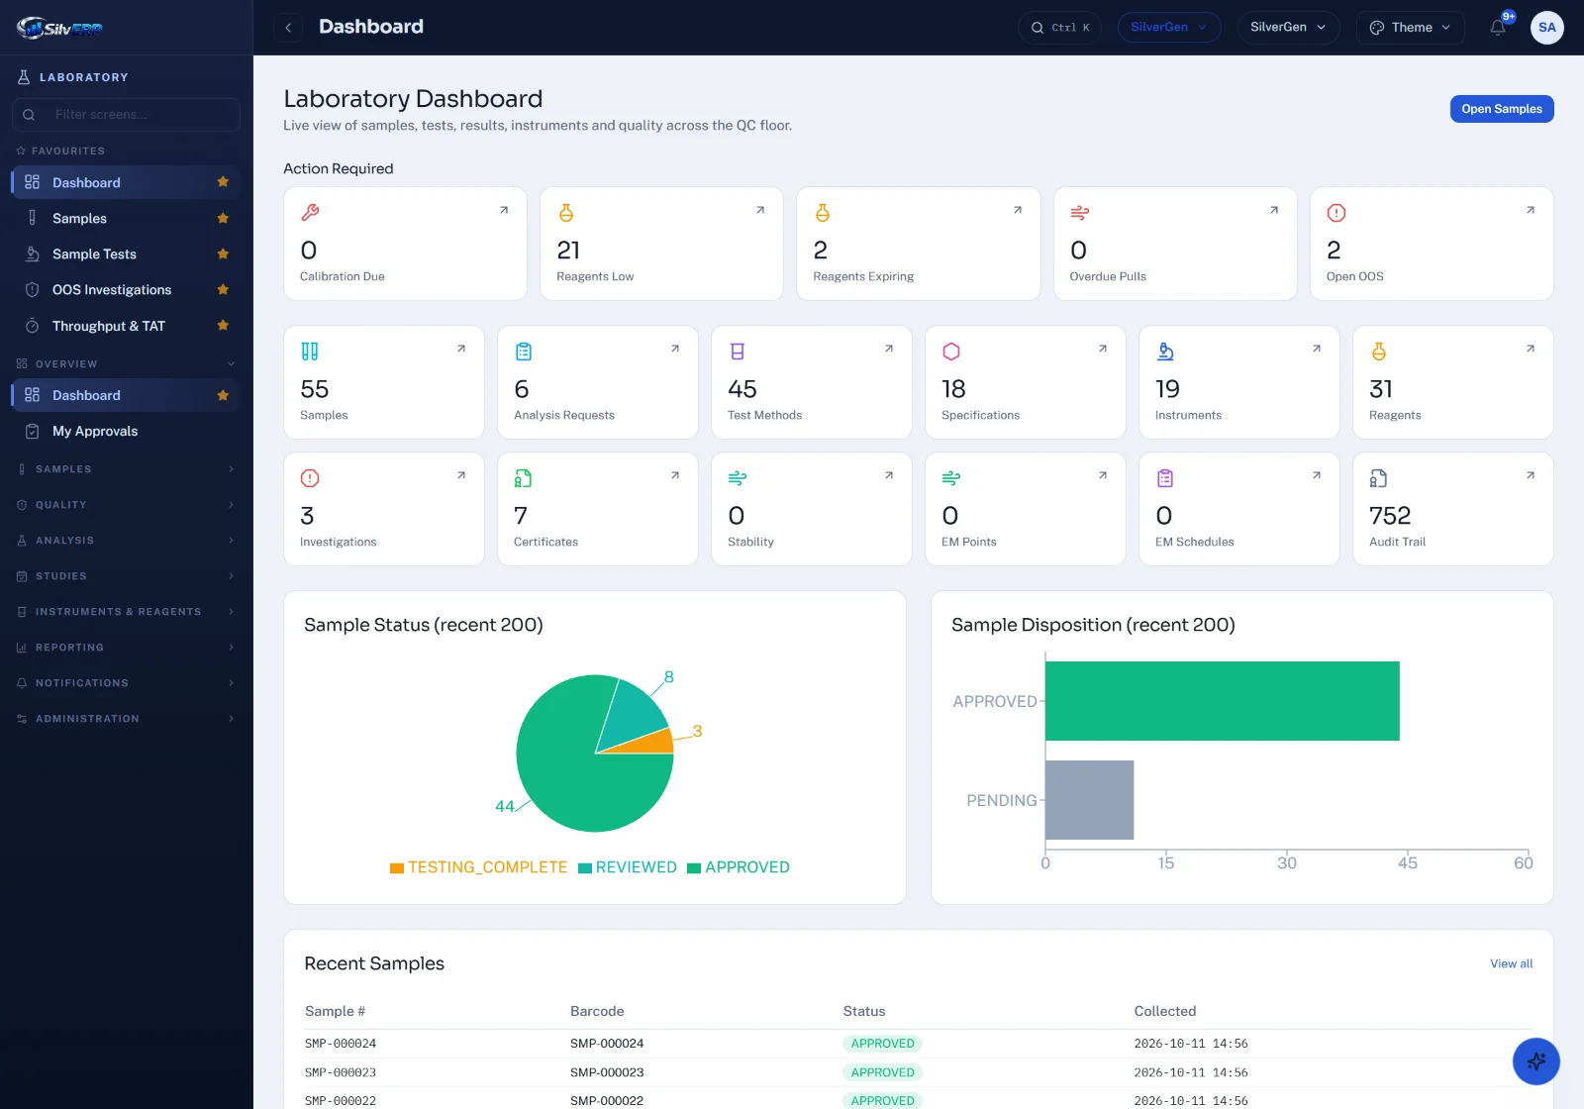Click the Stability wind icon
The width and height of the screenshot is (1584, 1109).
pos(738,478)
